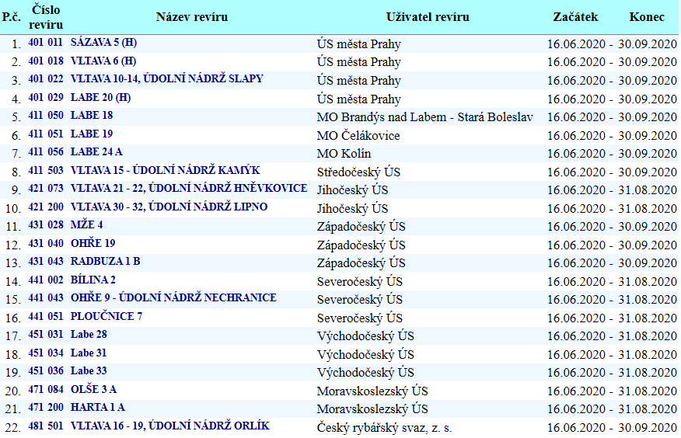Screen dimensions: 681x438
Task: Click the VLTAVA 6 (H) link
Action: click(x=103, y=61)
